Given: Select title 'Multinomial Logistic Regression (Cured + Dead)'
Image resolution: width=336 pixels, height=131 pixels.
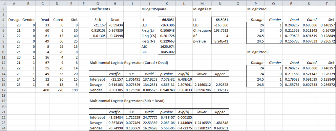Looking at the screenshot, I should 129,63.
